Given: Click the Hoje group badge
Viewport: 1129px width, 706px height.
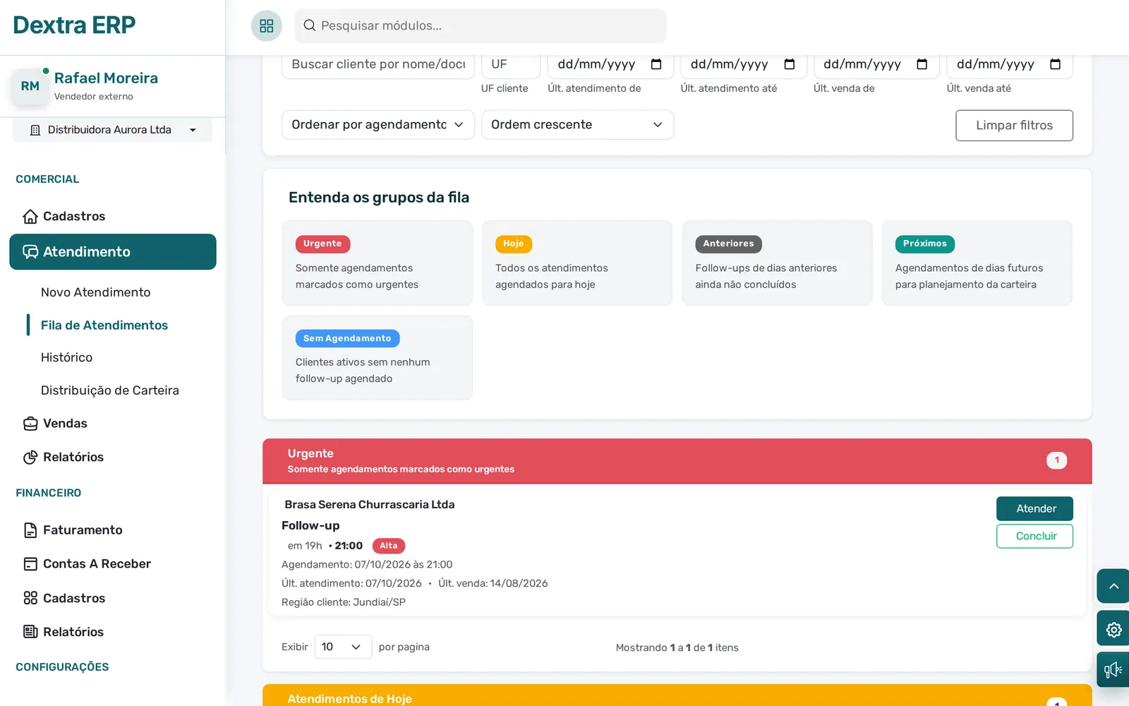Looking at the screenshot, I should [514, 244].
